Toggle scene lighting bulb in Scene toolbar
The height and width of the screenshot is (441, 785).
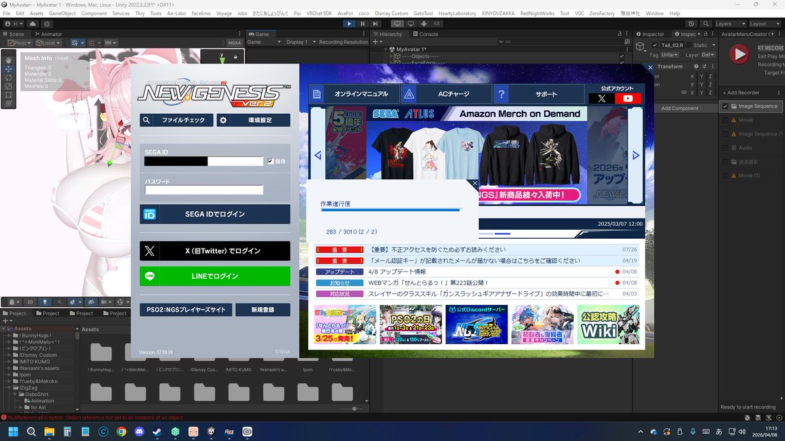point(45,302)
